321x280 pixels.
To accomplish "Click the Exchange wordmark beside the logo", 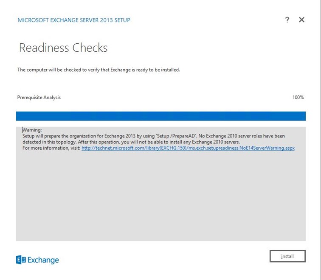I will [43, 260].
